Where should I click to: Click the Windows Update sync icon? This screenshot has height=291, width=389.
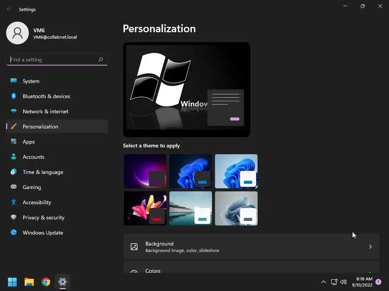pyautogui.click(x=14, y=232)
